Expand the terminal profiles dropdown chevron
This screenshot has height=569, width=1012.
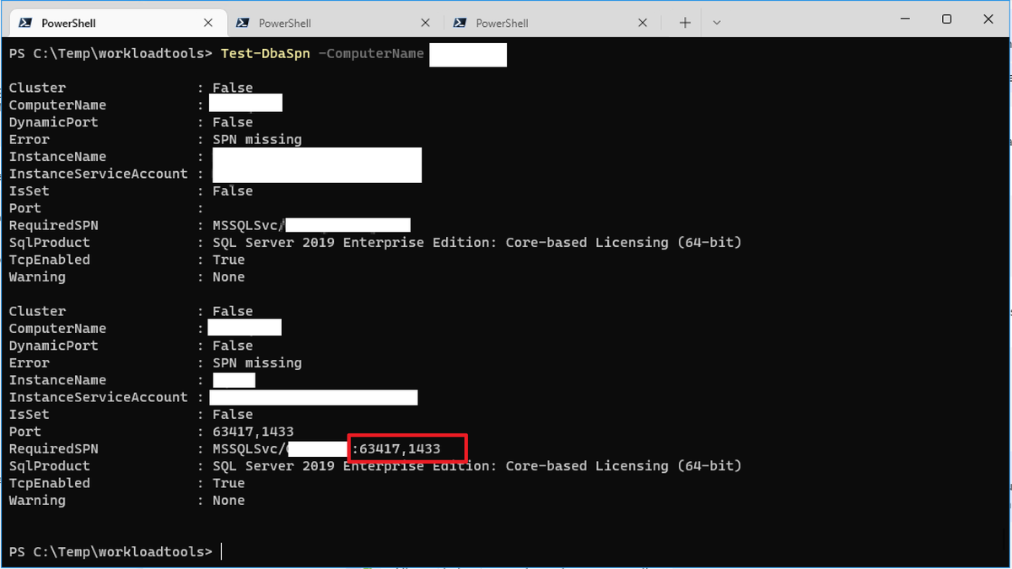(716, 23)
